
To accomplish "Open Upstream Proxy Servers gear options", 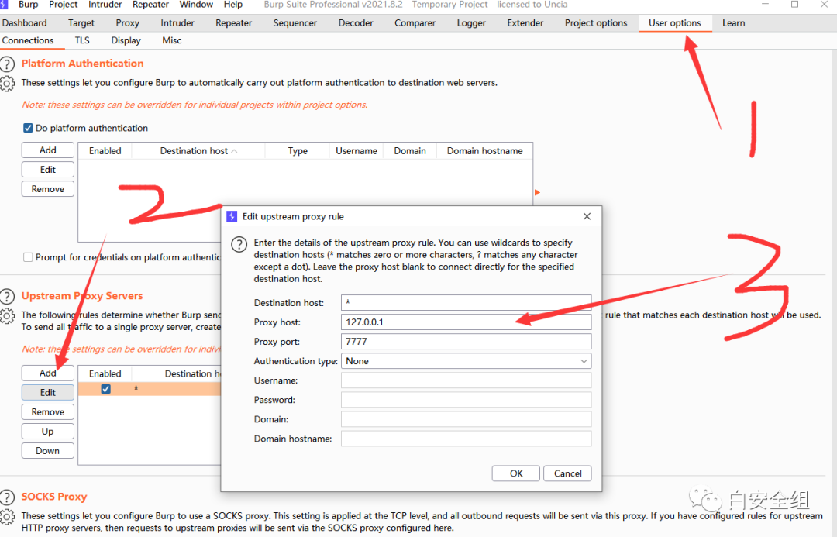I will [8, 316].
